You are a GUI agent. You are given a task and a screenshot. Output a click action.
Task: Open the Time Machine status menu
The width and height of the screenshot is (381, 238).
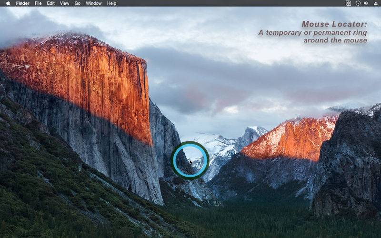(358, 3)
